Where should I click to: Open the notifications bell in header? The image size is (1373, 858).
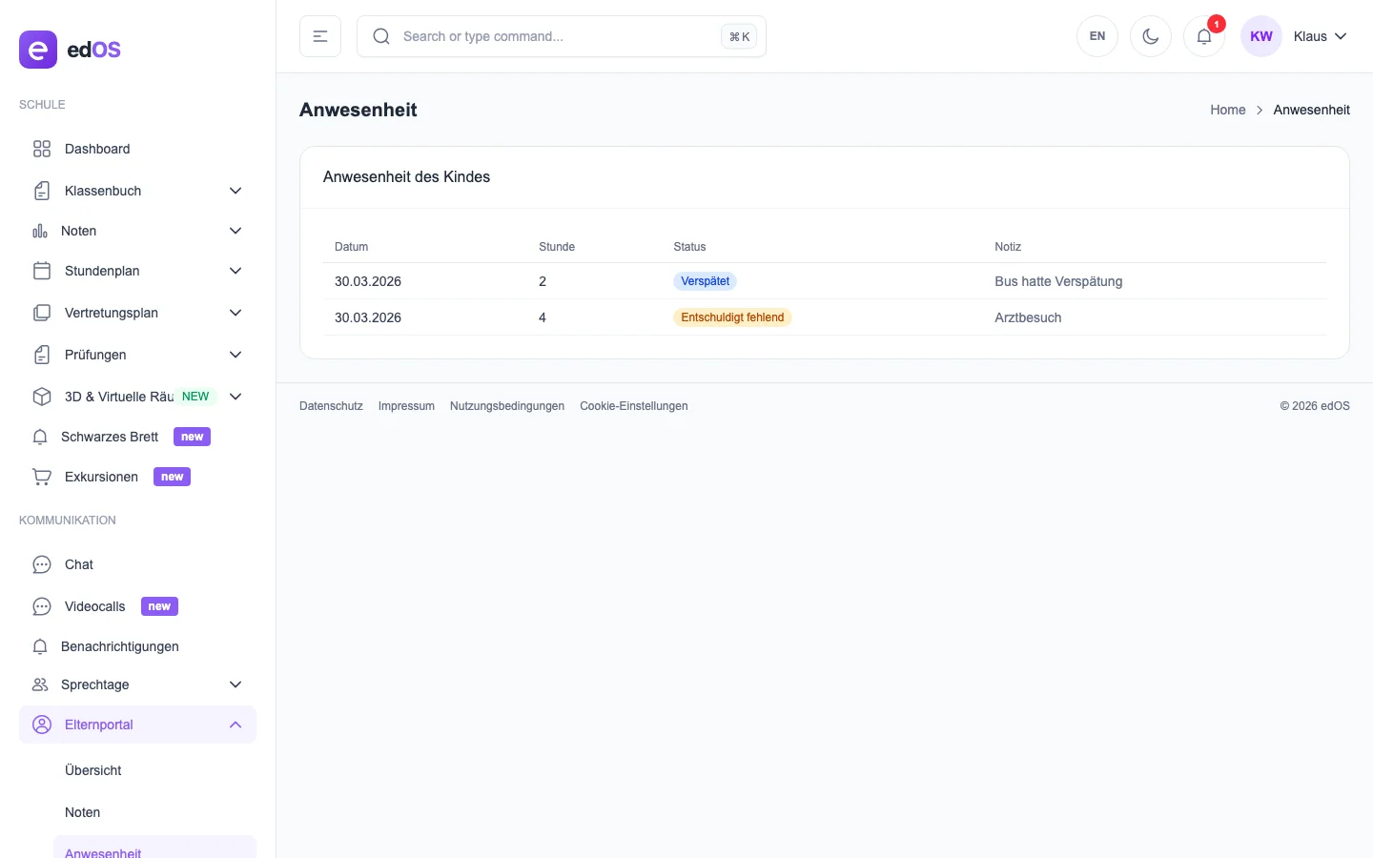tap(1203, 36)
